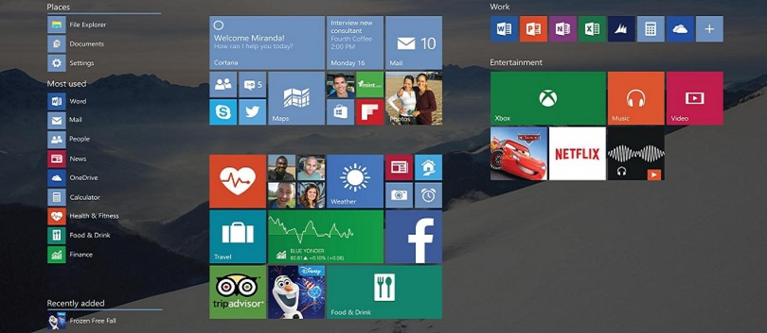
Task: Click the plus tile in Work group
Action: [x=709, y=29]
